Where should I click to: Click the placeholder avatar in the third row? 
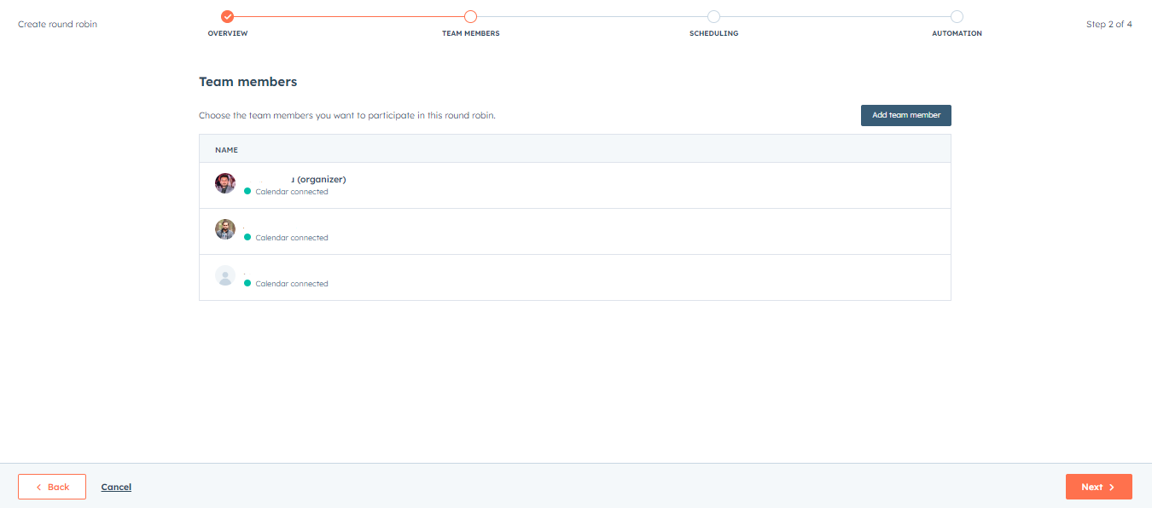coord(224,275)
